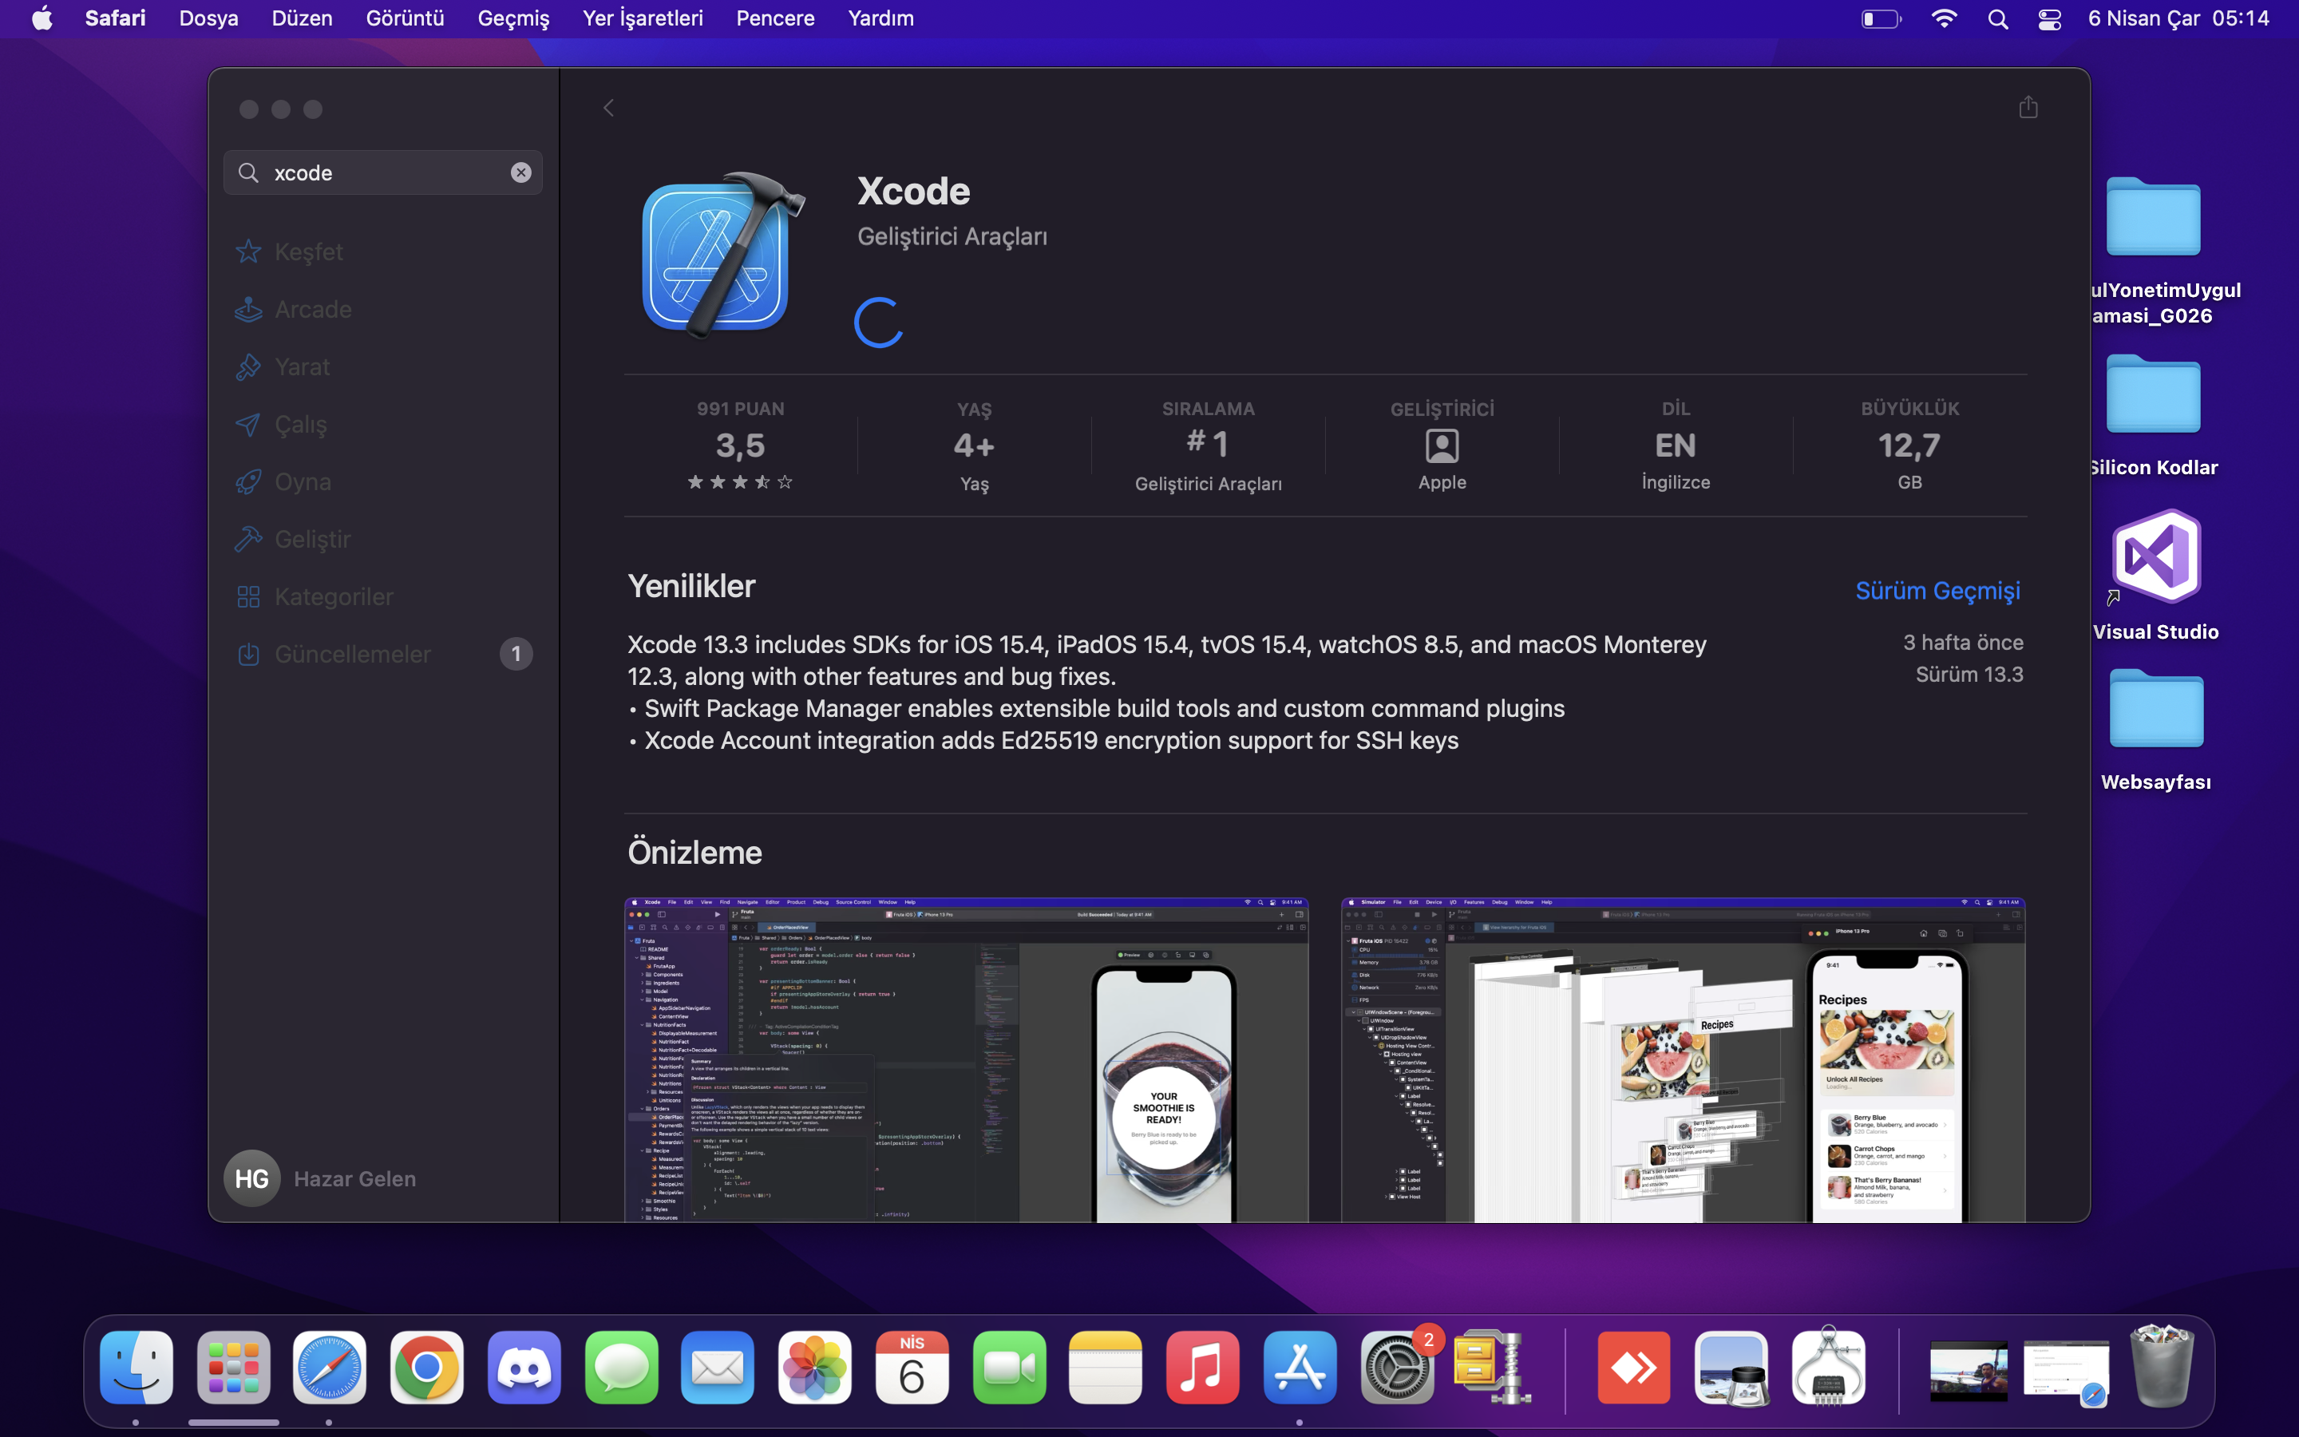Open Wi-Fi status in the menu bar

point(1944,19)
